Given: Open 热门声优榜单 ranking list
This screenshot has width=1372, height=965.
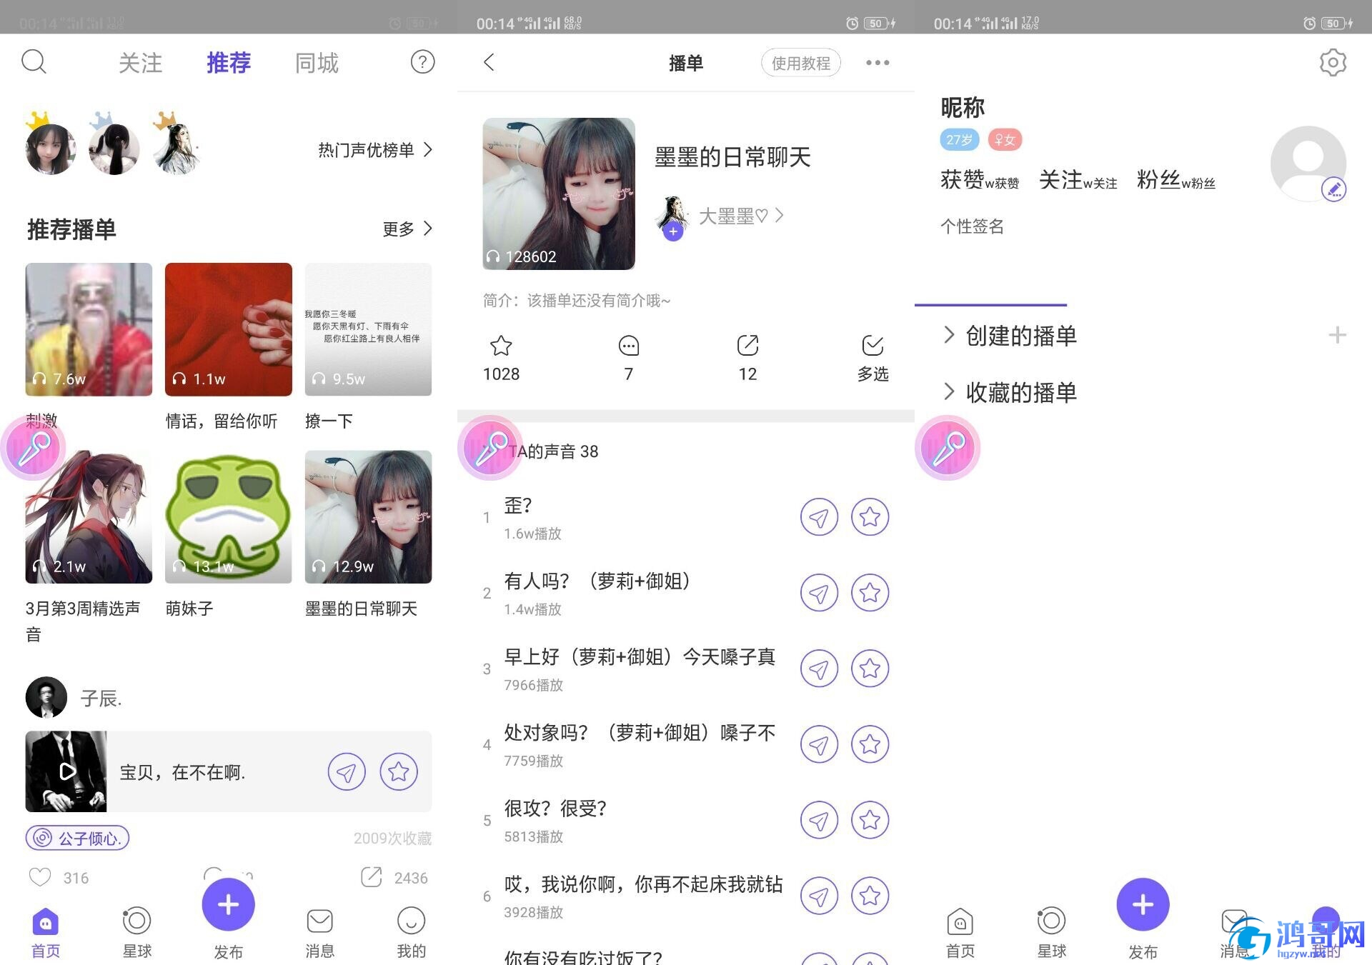Looking at the screenshot, I should 375,150.
